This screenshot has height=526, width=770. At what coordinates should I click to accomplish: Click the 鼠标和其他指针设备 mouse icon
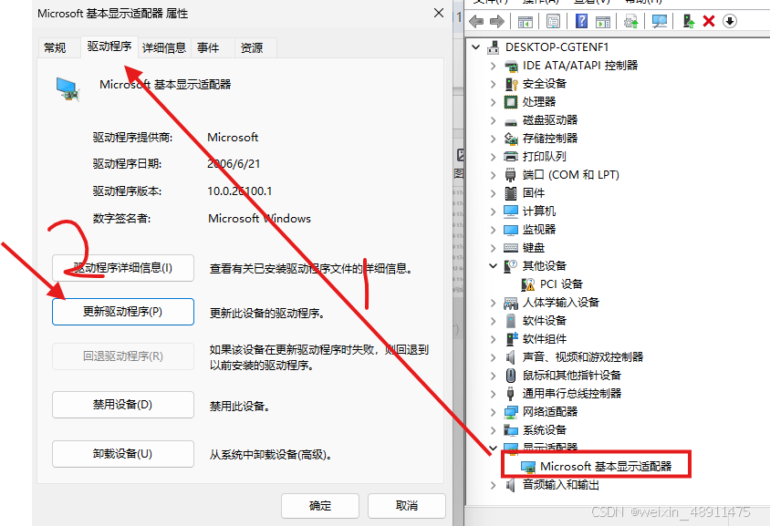511,376
